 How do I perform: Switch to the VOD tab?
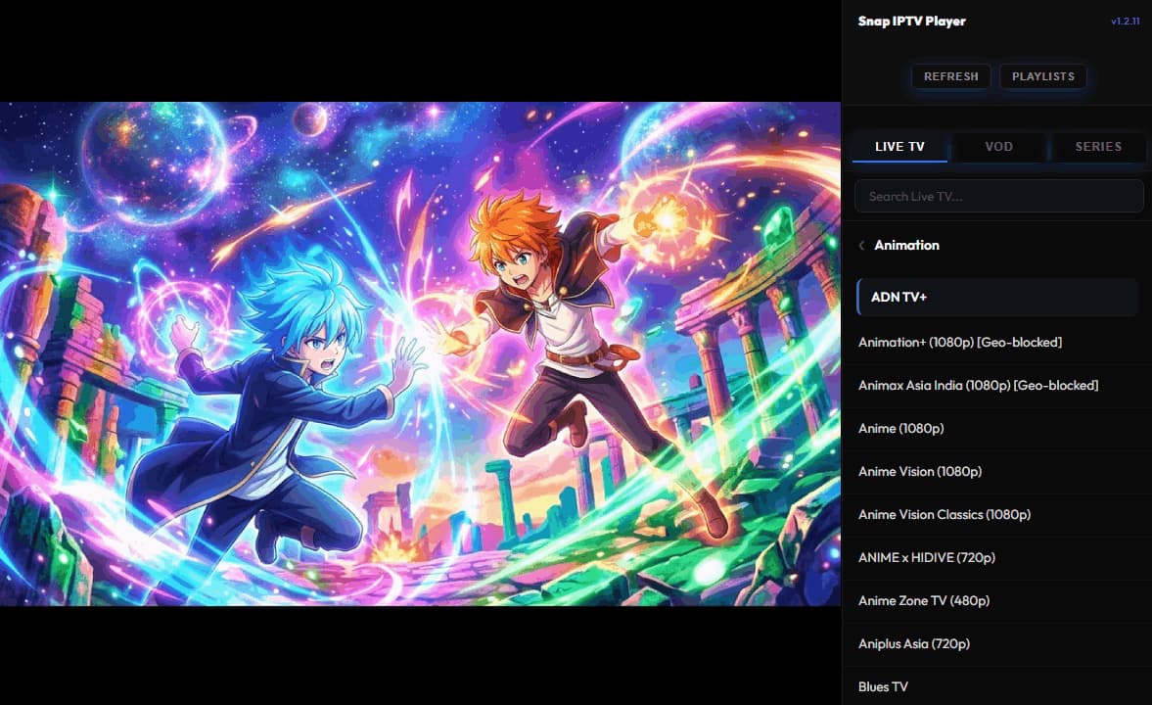tap(998, 147)
